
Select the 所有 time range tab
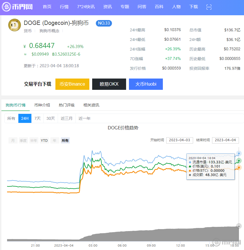pyautogui.click(x=11, y=118)
